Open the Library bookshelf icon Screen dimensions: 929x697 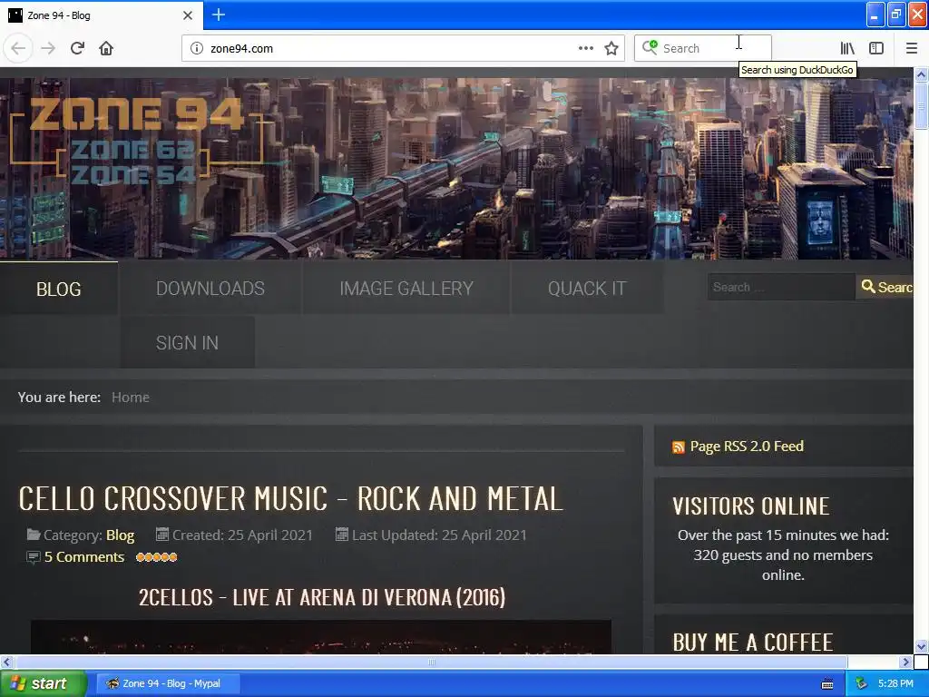pos(847,49)
